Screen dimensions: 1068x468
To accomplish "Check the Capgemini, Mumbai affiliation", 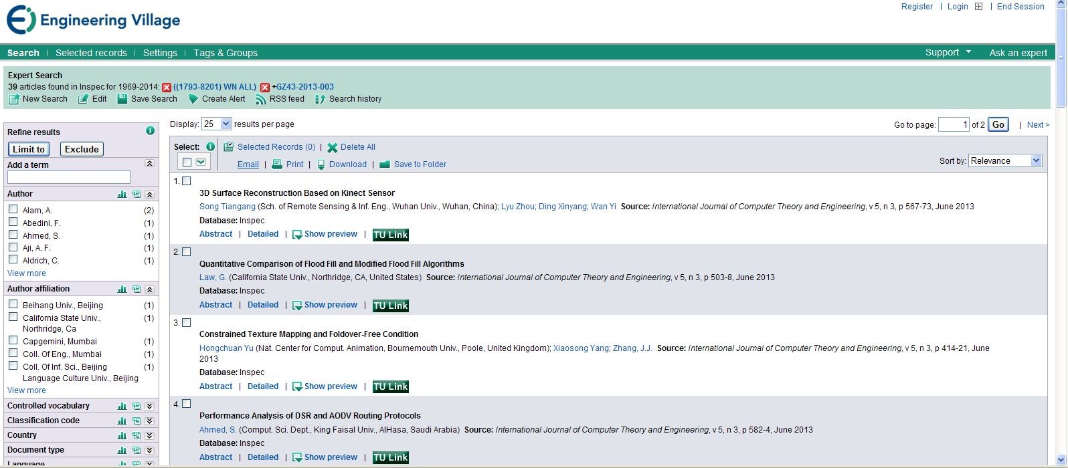I will pos(13,340).
